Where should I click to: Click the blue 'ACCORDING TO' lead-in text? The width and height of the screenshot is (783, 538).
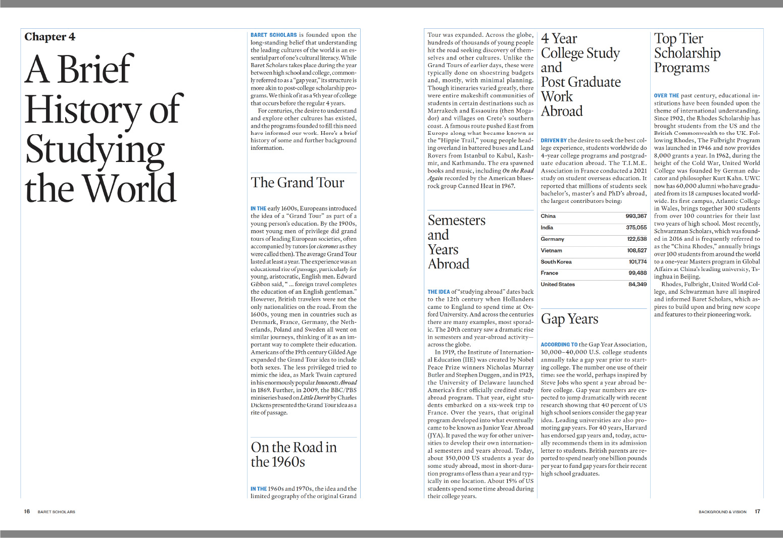point(559,345)
